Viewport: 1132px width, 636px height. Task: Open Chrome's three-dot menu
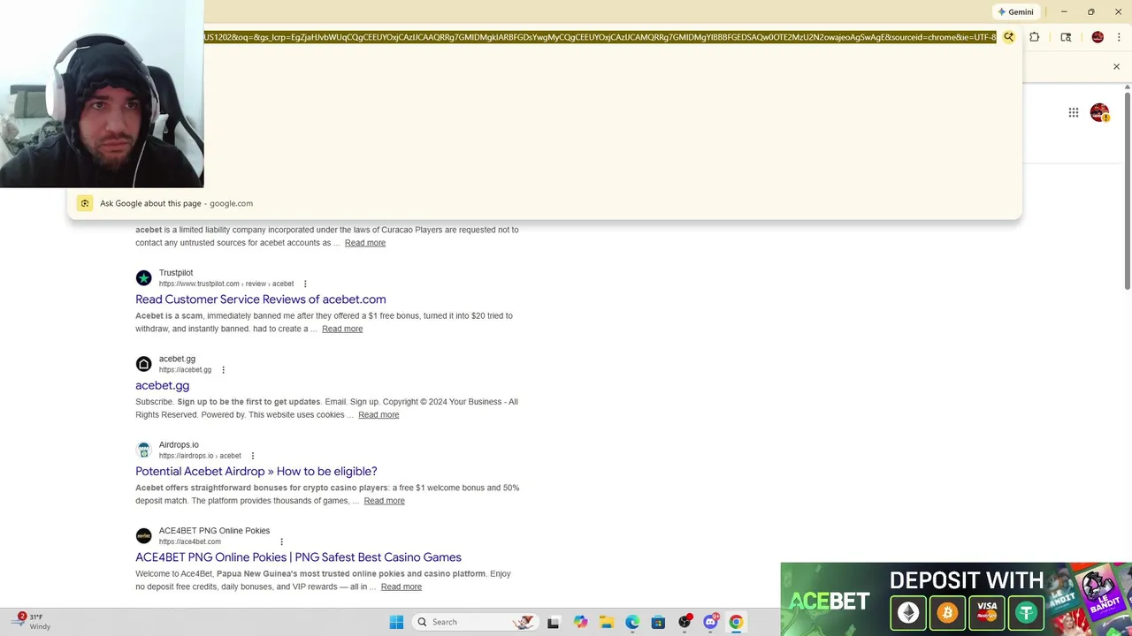coord(1118,37)
